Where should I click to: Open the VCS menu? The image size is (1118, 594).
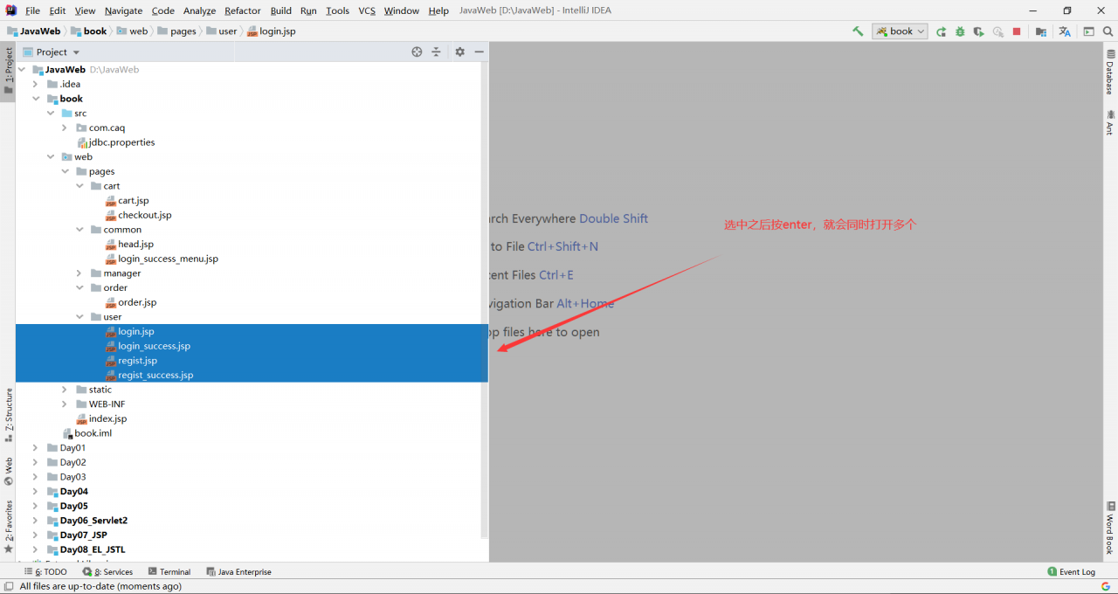click(367, 10)
